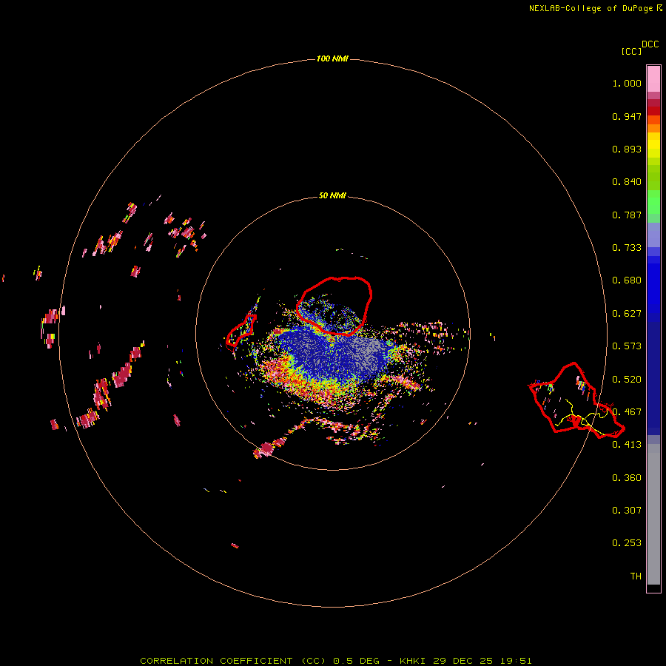
Task: Select the 0.627 value on the CC scale
Action: 627,314
